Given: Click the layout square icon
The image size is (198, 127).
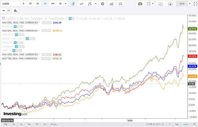Looking at the screenshot, I should (149, 4).
